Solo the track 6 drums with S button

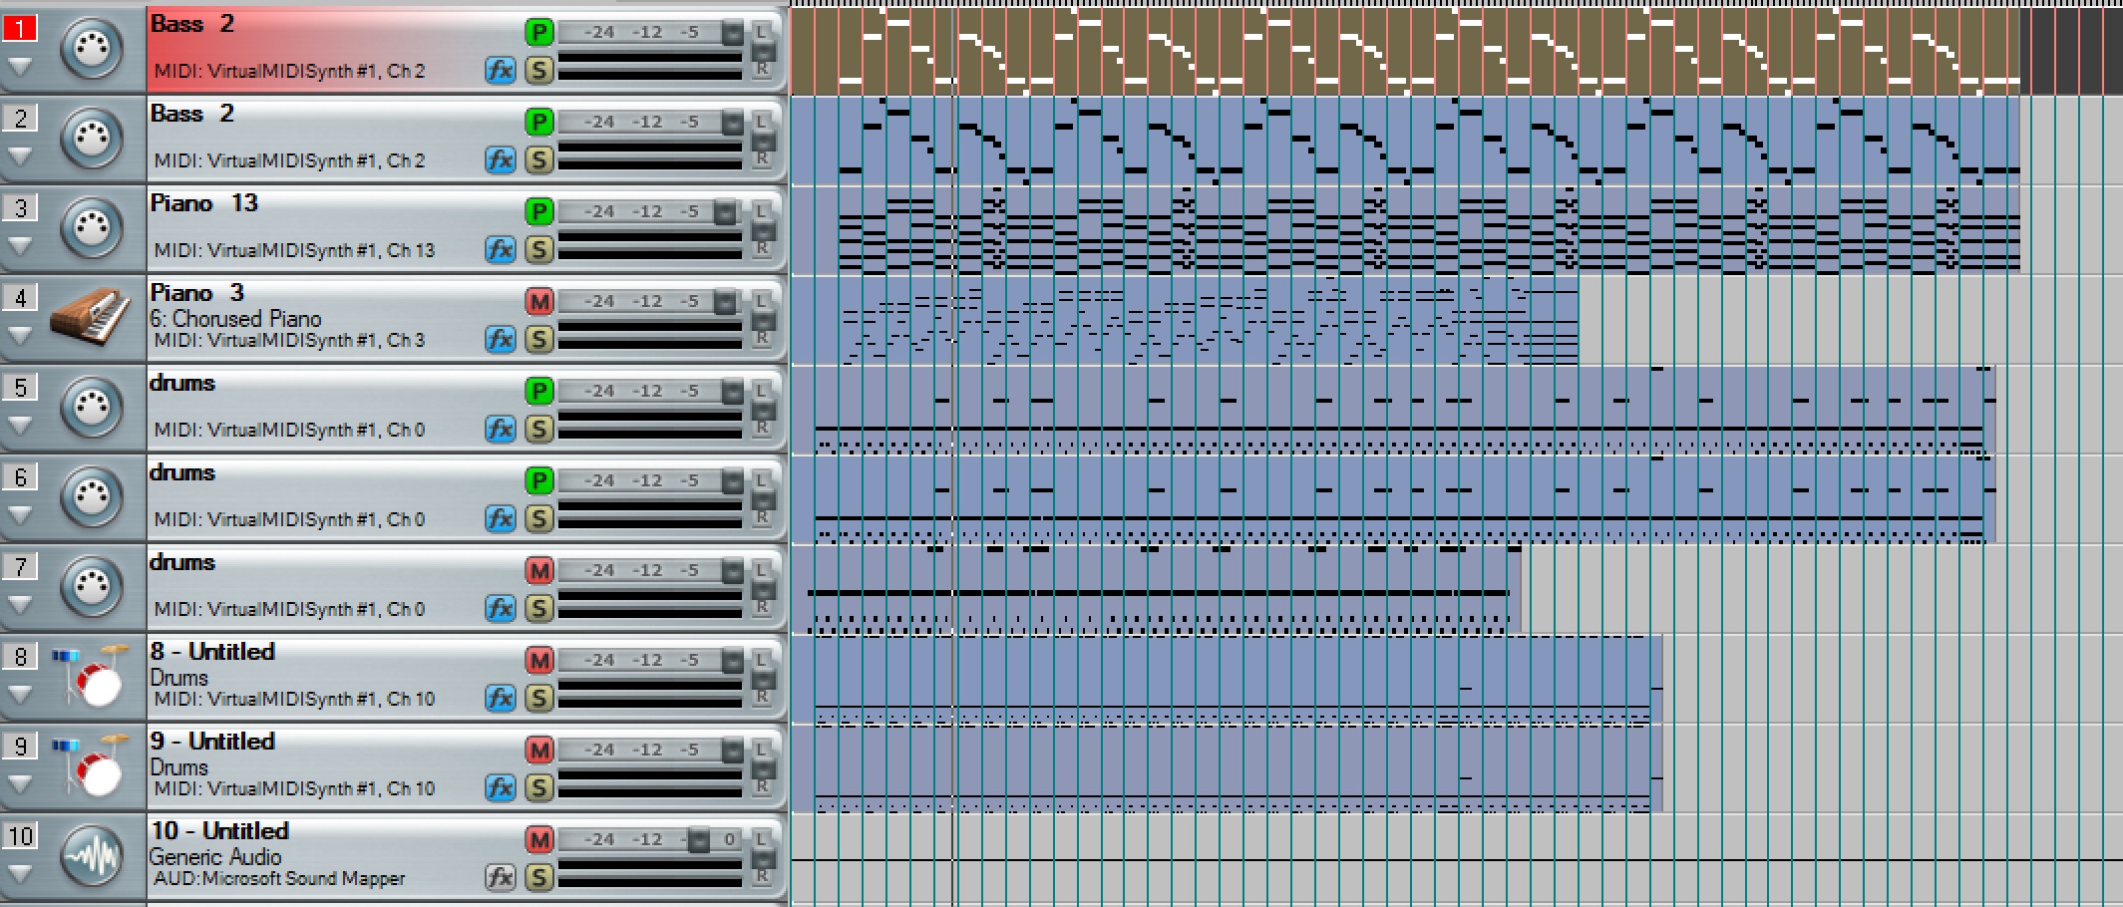click(538, 518)
